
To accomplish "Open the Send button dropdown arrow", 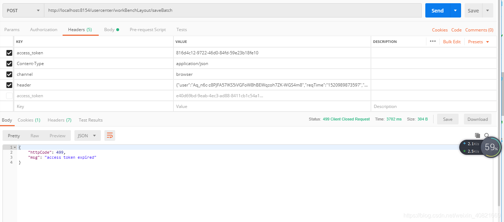I will pyautogui.click(x=455, y=11).
